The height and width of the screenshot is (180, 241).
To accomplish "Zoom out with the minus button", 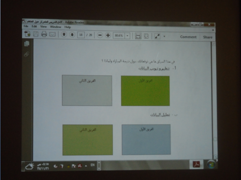I will coord(100,35).
